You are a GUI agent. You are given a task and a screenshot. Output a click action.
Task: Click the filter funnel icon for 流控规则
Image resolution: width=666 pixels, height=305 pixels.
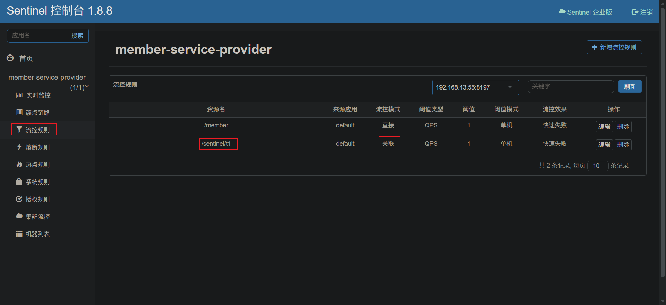coord(19,129)
